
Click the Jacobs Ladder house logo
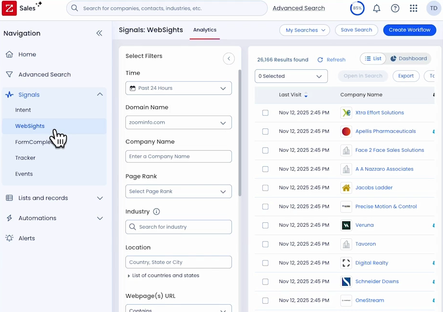coord(346,187)
